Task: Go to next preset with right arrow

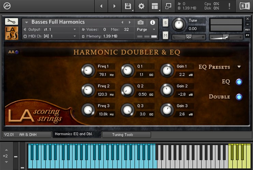Action: (115, 6)
